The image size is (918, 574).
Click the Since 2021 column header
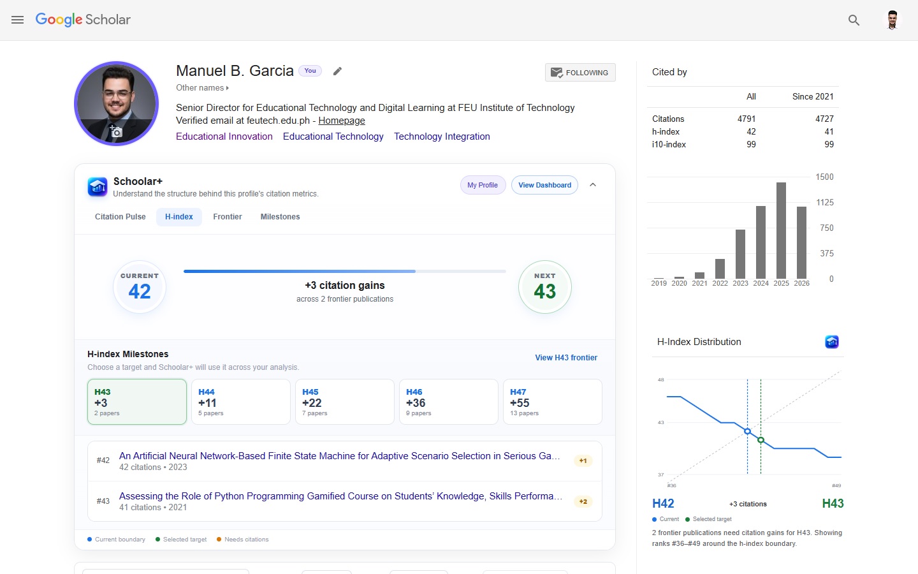tap(813, 96)
